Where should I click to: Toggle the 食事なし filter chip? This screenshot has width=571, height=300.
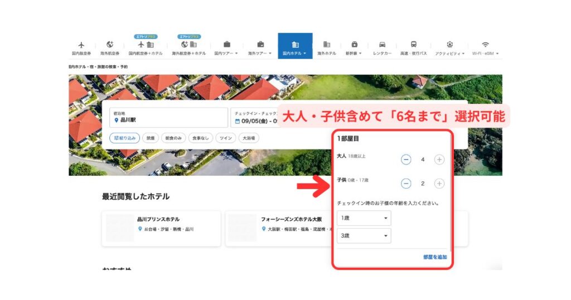click(200, 138)
